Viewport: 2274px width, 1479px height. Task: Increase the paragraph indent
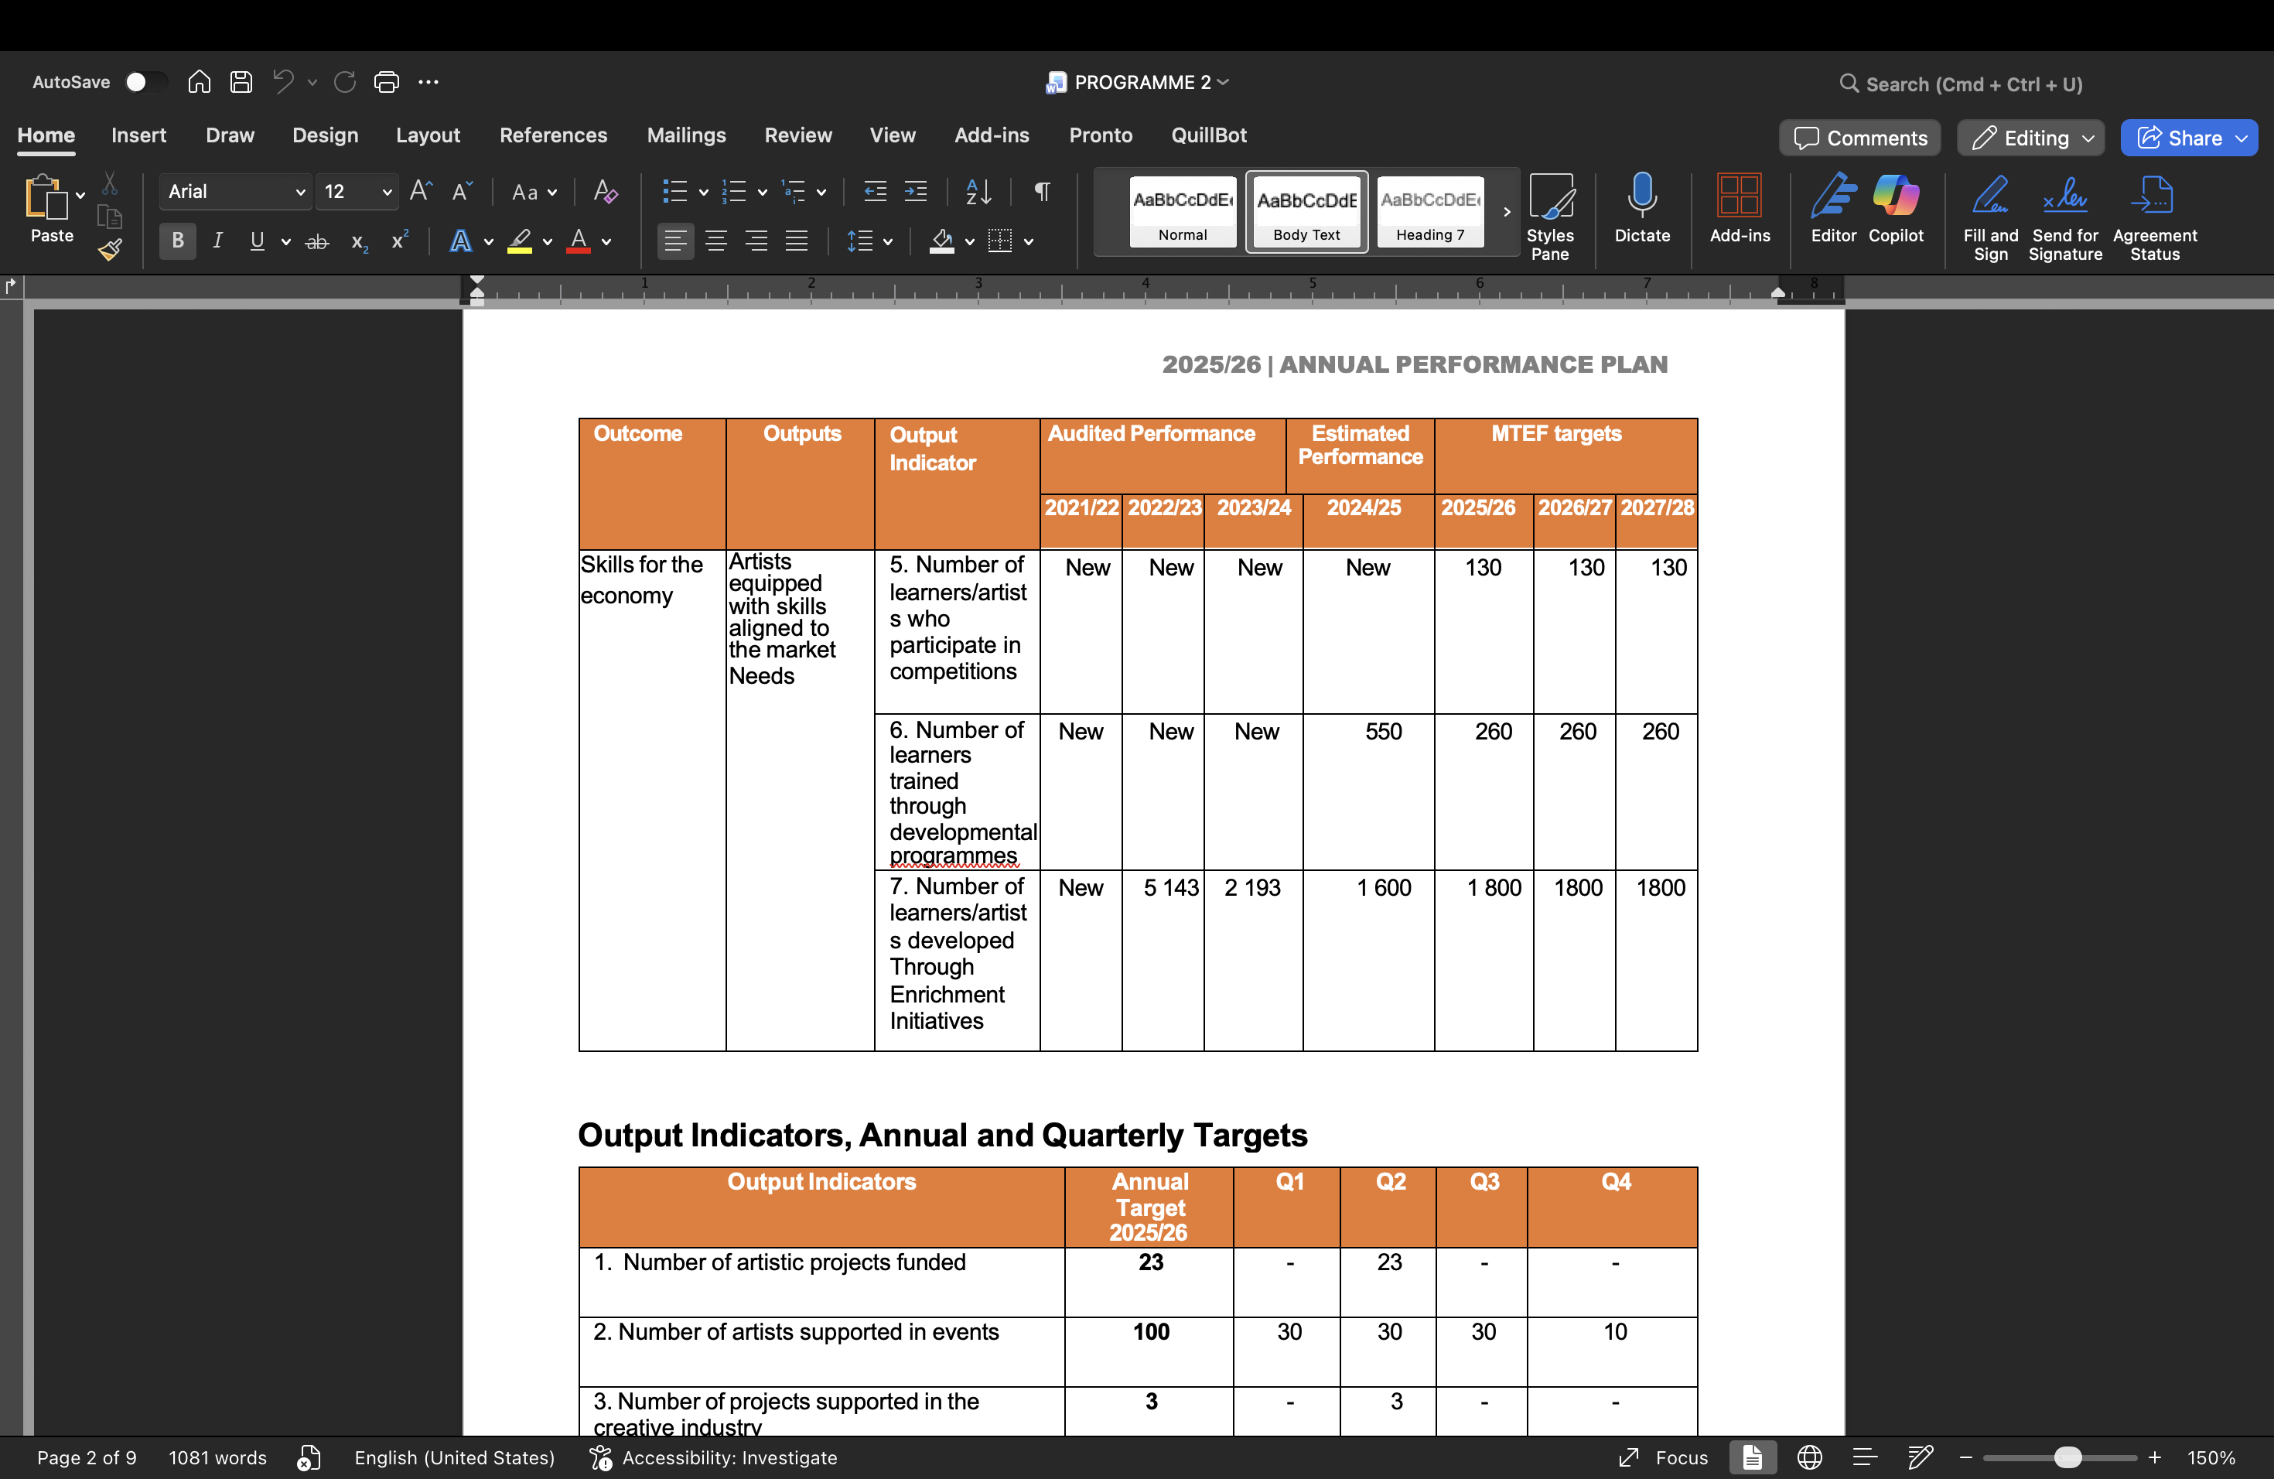[x=915, y=191]
